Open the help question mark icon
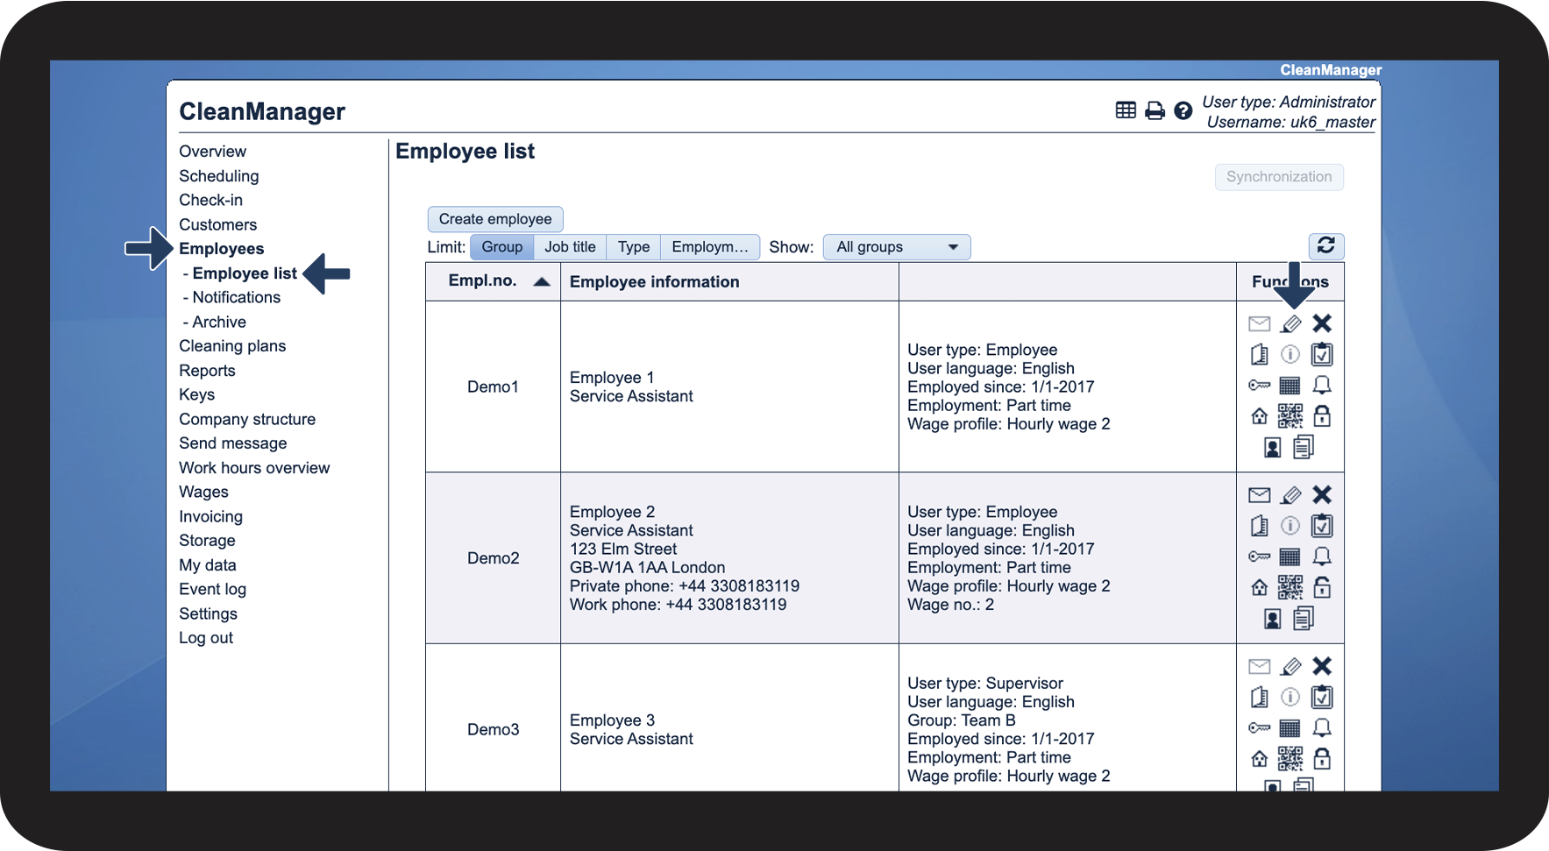This screenshot has height=851, width=1549. click(x=1183, y=110)
